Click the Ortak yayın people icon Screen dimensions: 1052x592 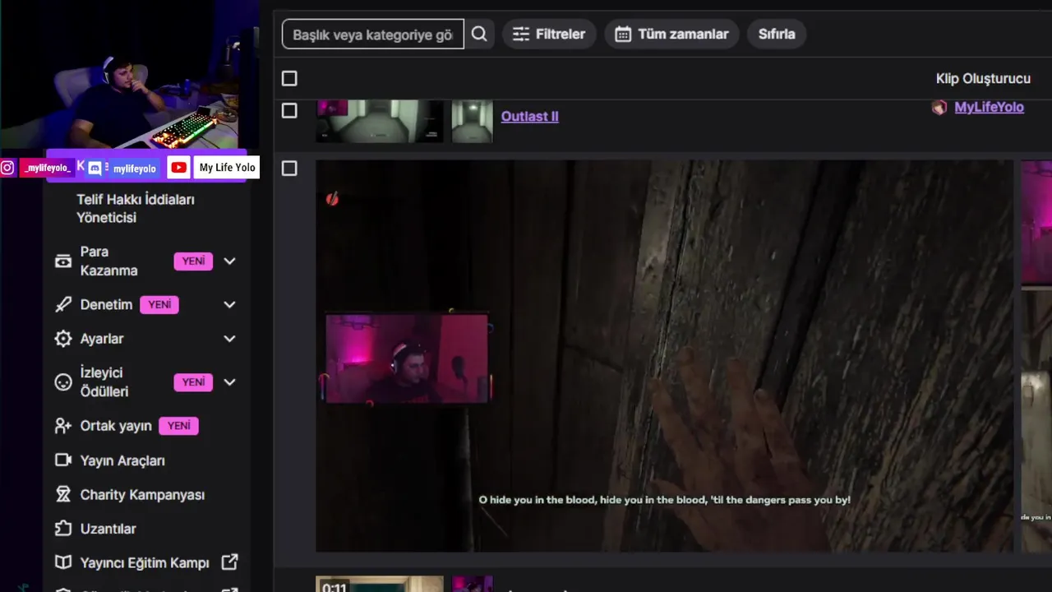click(x=63, y=426)
